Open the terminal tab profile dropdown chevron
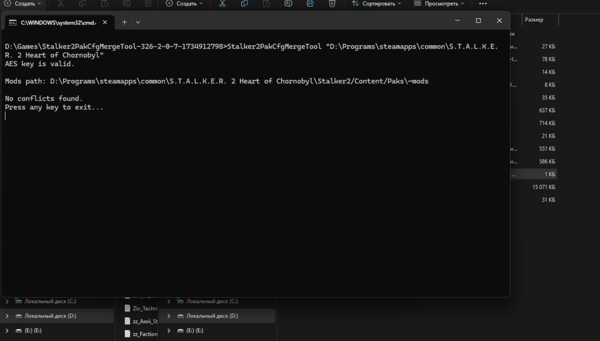 [138, 22]
